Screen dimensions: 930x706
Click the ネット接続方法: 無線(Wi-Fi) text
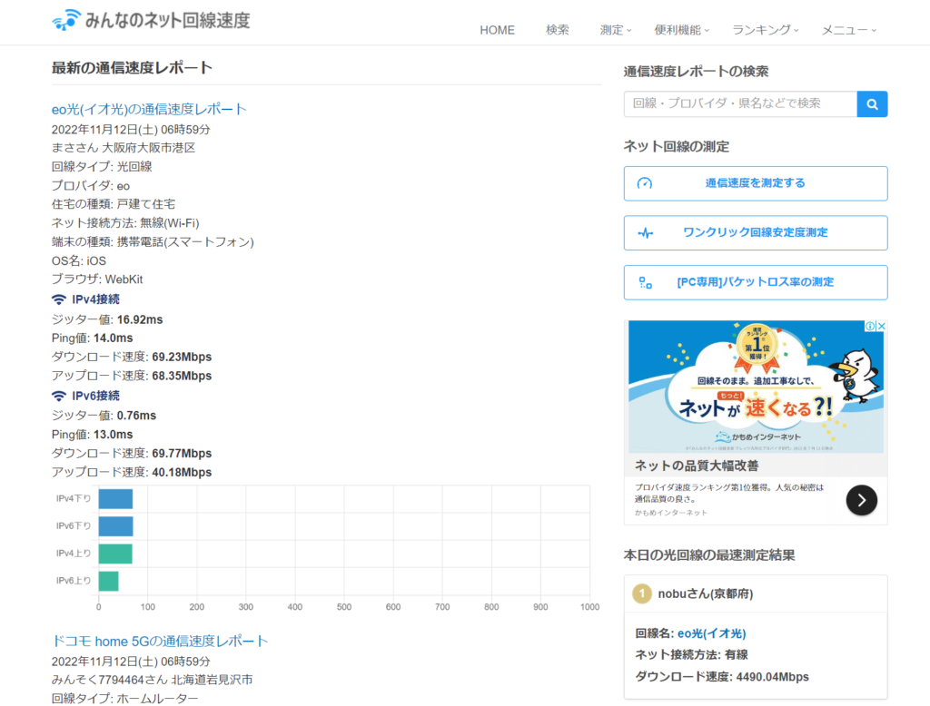tap(125, 223)
